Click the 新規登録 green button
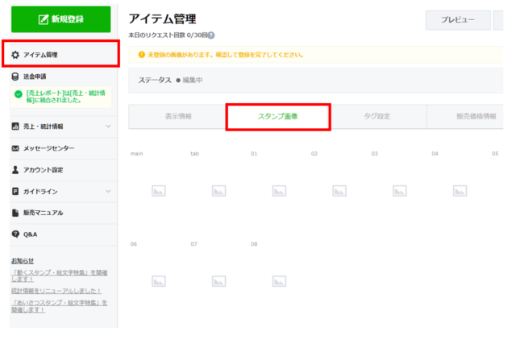The width and height of the screenshot is (516, 340). coord(61,19)
